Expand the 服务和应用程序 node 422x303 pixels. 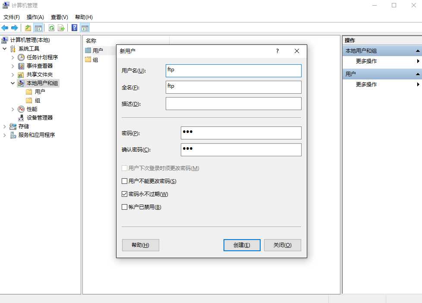[x=5, y=135]
